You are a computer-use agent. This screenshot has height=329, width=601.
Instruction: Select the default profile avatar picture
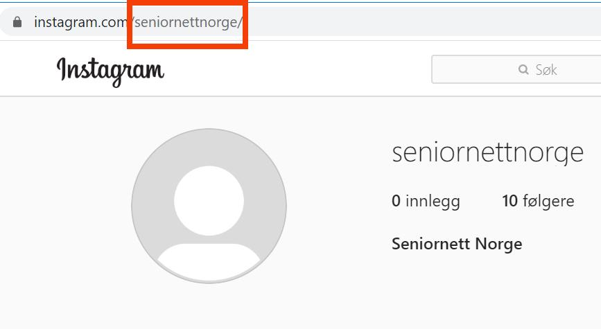[x=209, y=206]
